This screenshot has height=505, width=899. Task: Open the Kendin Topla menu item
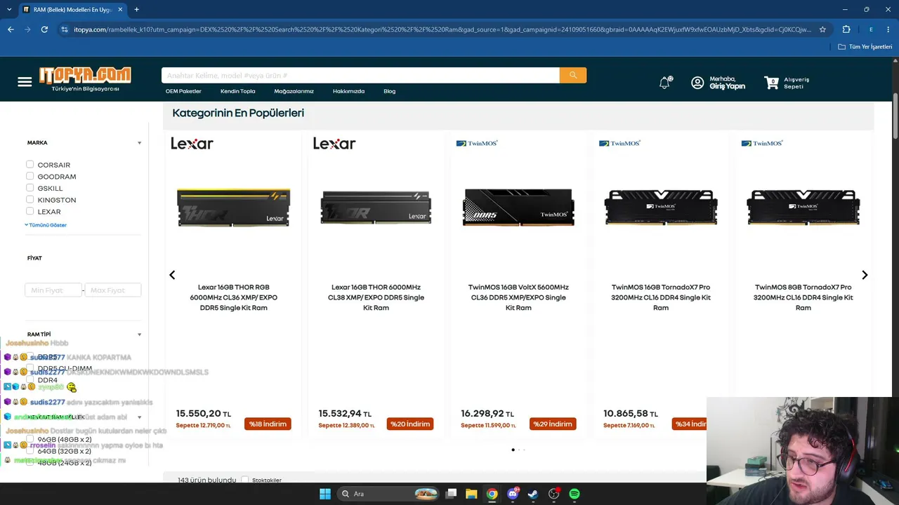click(237, 91)
